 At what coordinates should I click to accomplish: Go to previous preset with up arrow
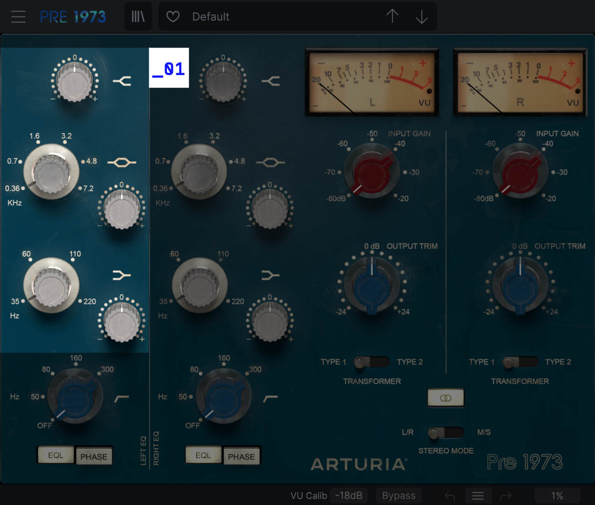tap(392, 17)
